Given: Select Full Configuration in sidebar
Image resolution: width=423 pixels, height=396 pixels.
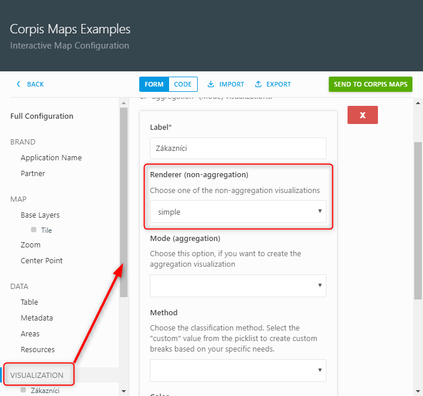Looking at the screenshot, I should tap(42, 116).
